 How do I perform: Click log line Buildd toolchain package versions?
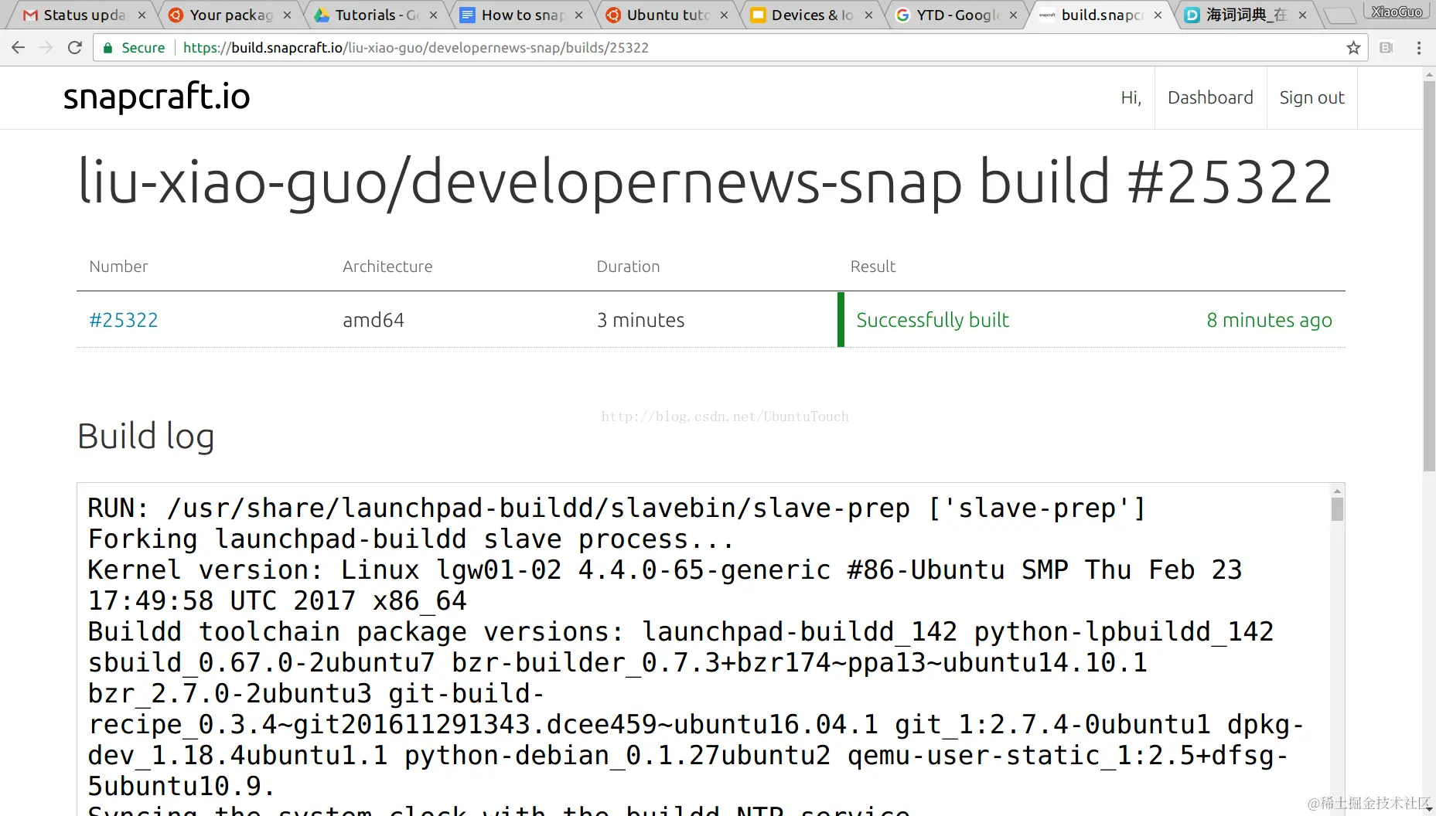click(680, 632)
